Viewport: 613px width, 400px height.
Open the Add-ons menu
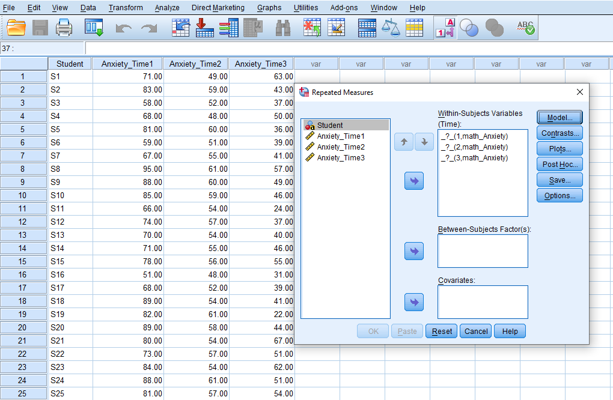344,7
